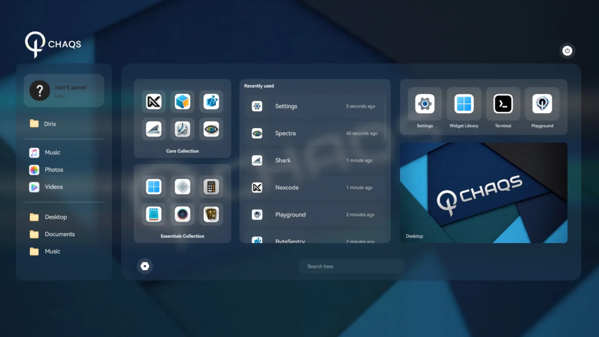Open the Spectra eye icon in Core Collection
Image resolution: width=599 pixels, height=337 pixels.
pyautogui.click(x=211, y=129)
